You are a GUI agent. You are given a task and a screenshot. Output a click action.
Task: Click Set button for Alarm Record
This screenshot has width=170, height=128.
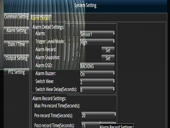pyautogui.click(x=108, y=50)
